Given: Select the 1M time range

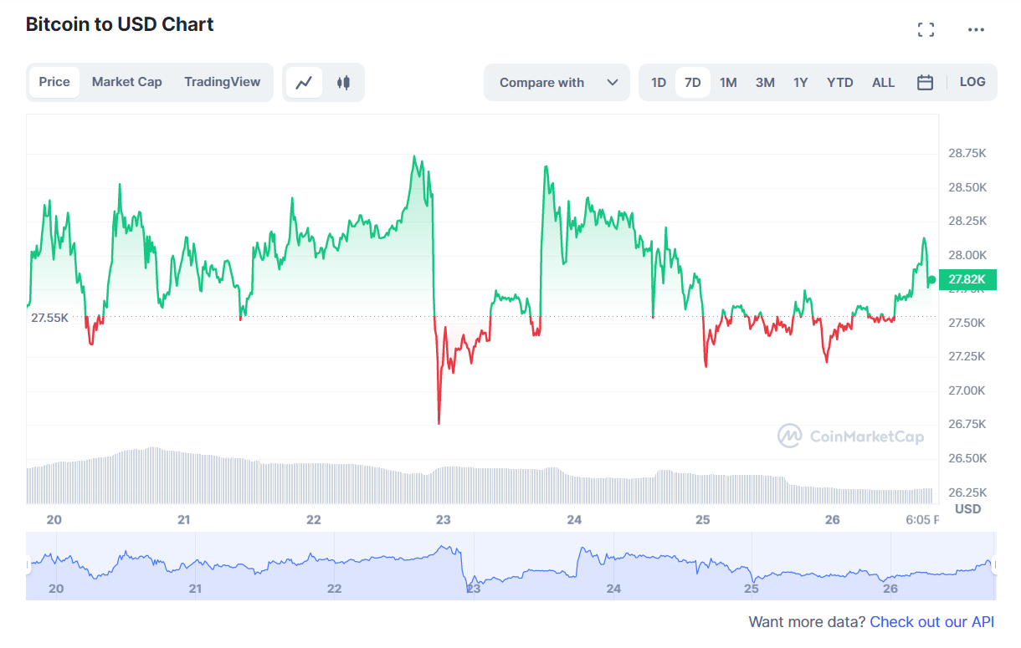Looking at the screenshot, I should tap(728, 82).
